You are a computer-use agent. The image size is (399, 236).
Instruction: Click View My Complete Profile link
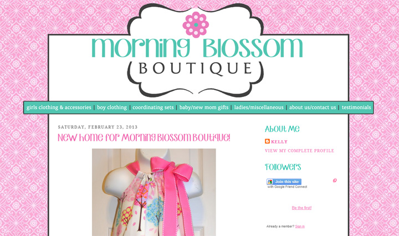click(x=299, y=151)
